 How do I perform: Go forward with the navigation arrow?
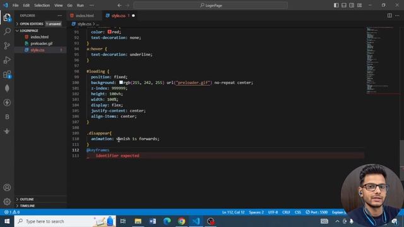click(128, 5)
